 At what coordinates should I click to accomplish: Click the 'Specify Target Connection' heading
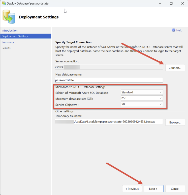point(73,42)
